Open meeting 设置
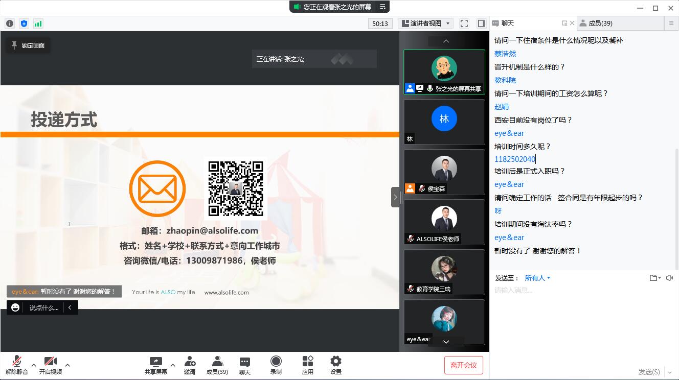Screen dimensions: 679x380 point(336,365)
